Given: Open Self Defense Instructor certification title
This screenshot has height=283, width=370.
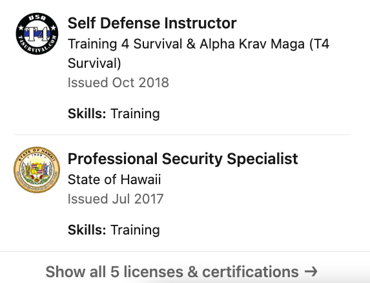Looking at the screenshot, I should [x=152, y=23].
